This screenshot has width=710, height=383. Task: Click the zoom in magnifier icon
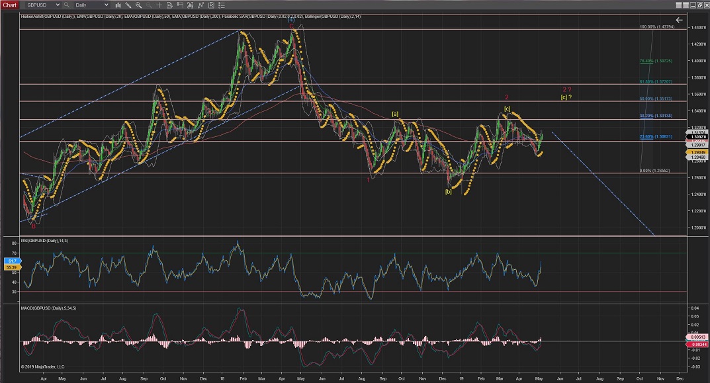(x=138, y=5)
